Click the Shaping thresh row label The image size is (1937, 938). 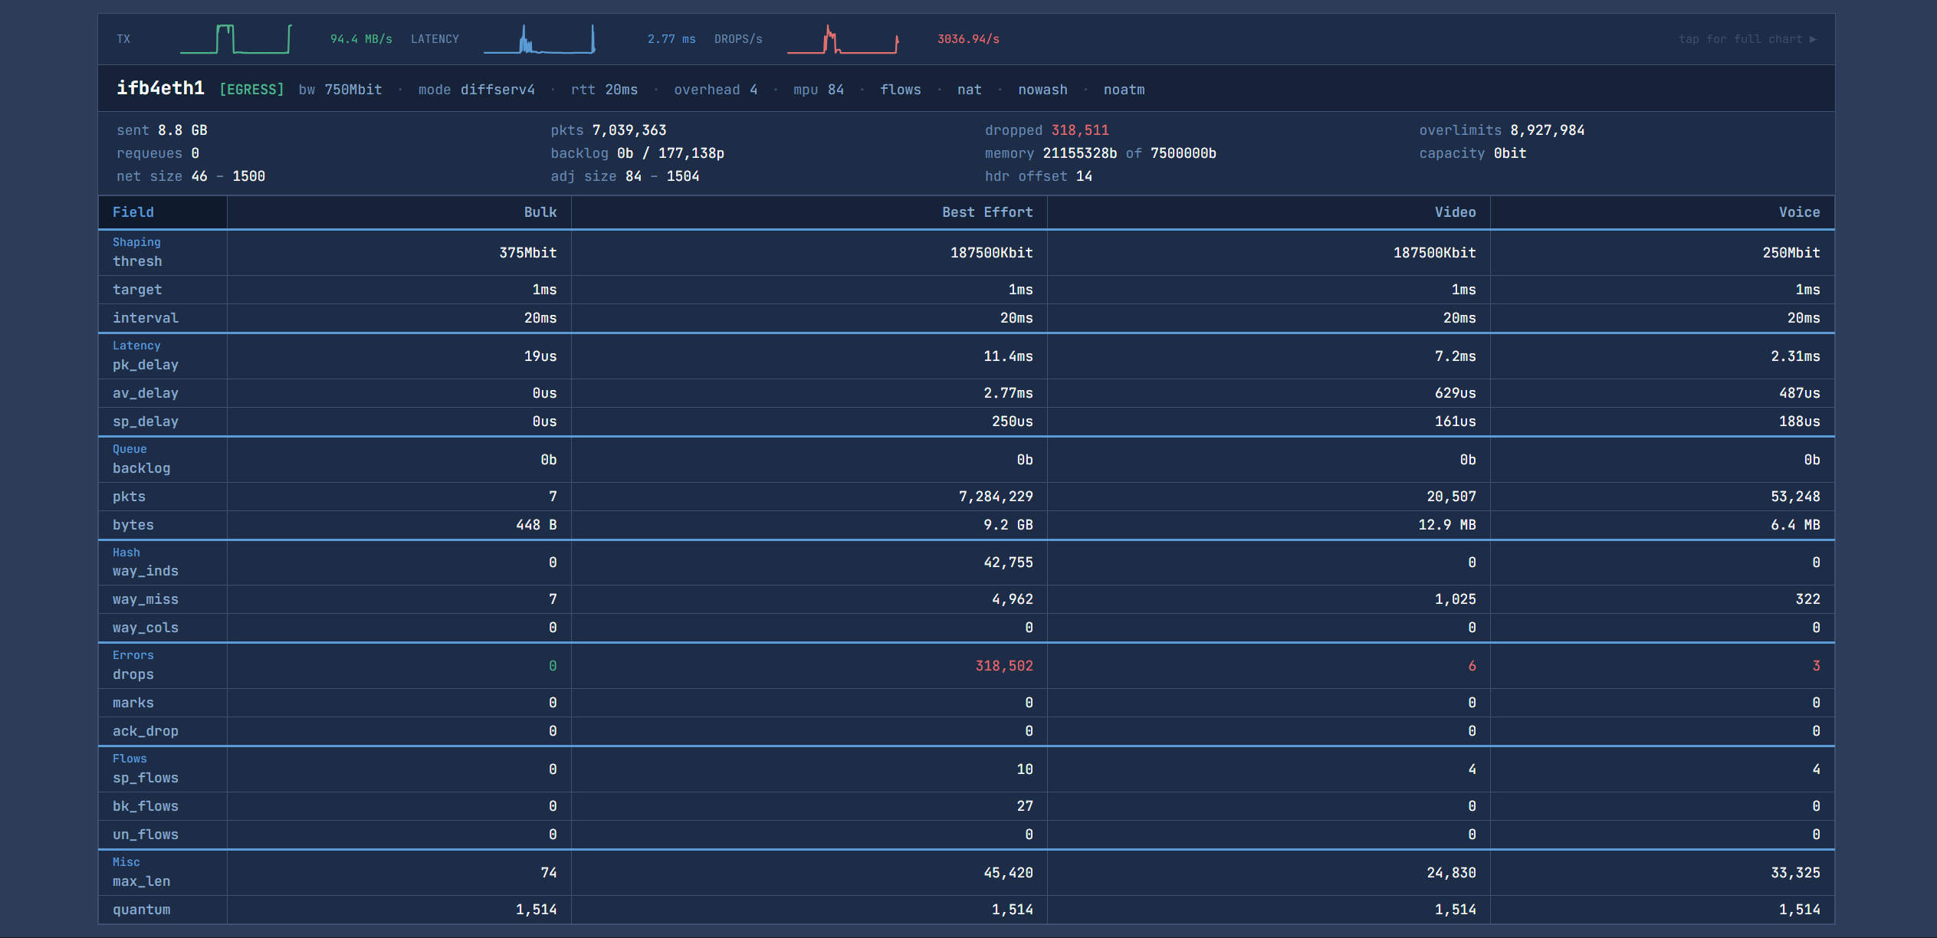click(x=137, y=261)
